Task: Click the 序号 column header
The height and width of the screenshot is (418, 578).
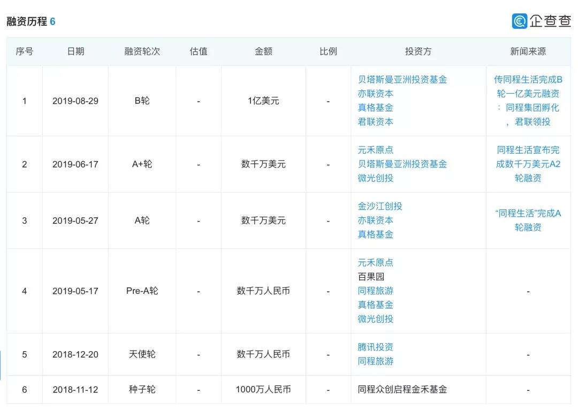Action: click(x=24, y=51)
